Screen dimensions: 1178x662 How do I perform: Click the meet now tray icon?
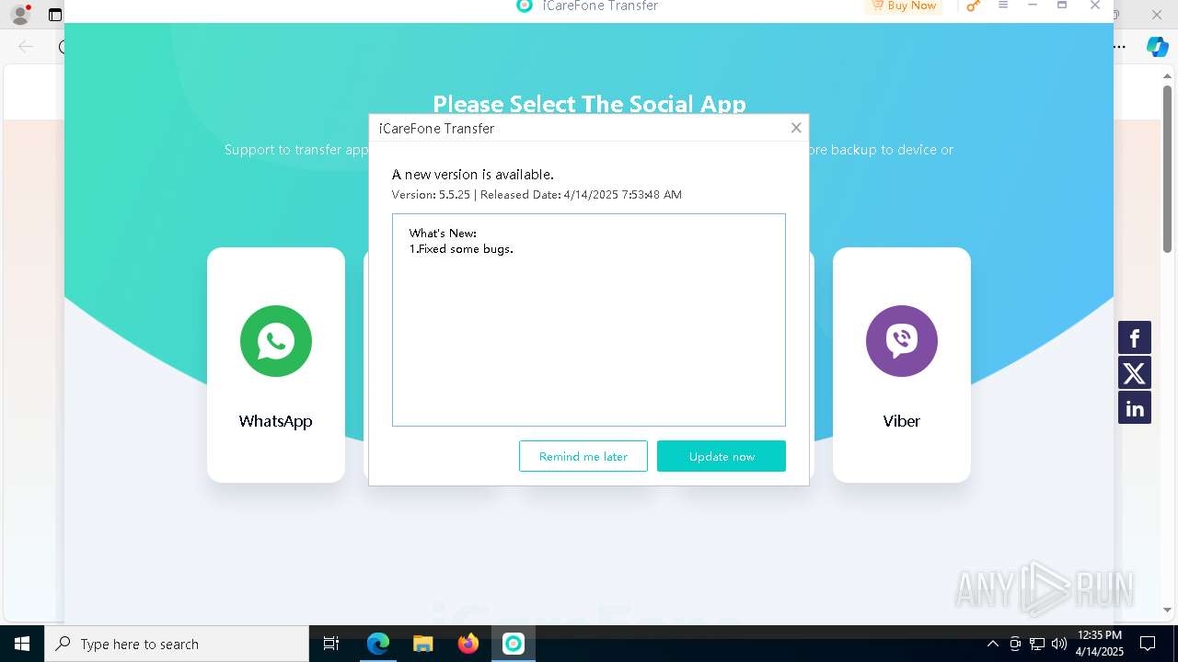point(1015,644)
